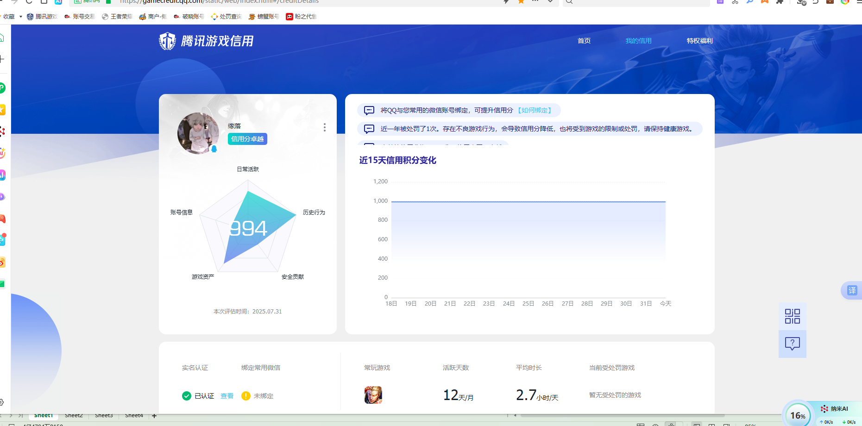The image size is (862, 426).
Task: Click the green verified checkmark icon
Action: 187,396
